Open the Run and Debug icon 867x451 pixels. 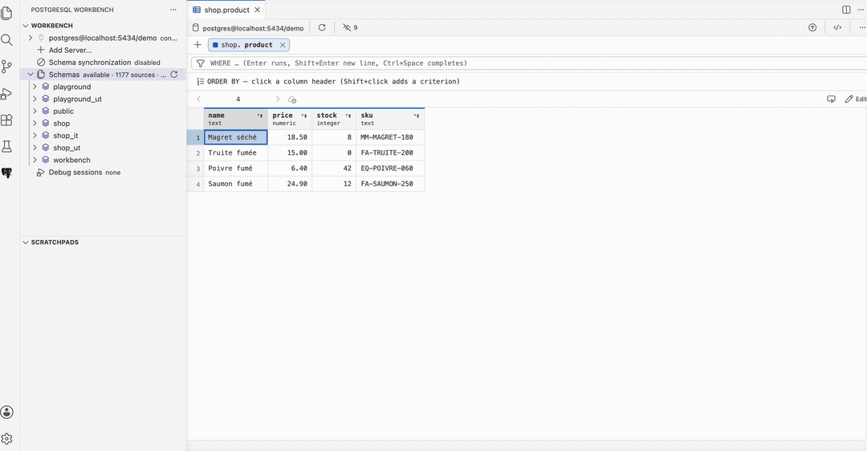(6, 93)
